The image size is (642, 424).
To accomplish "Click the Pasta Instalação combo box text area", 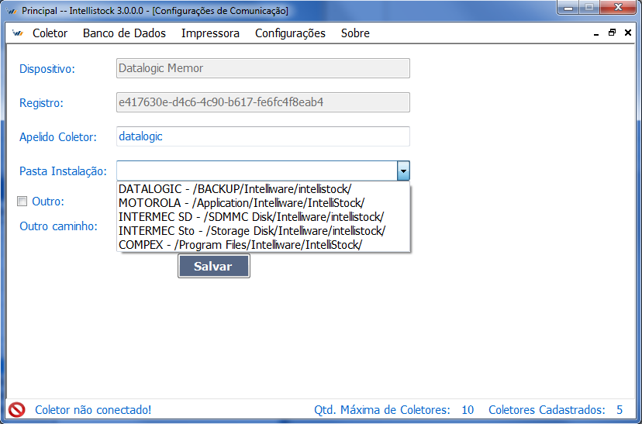I will 257,171.
